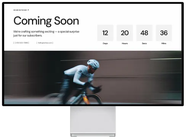Click the cyclist hero image
Viewport: 186px width, 140px height.
tap(93, 78)
